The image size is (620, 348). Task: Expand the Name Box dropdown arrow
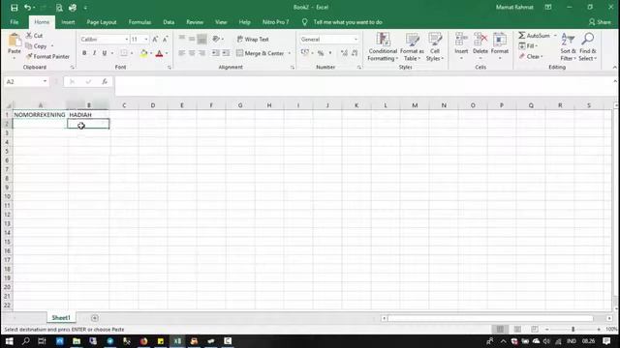(45, 81)
